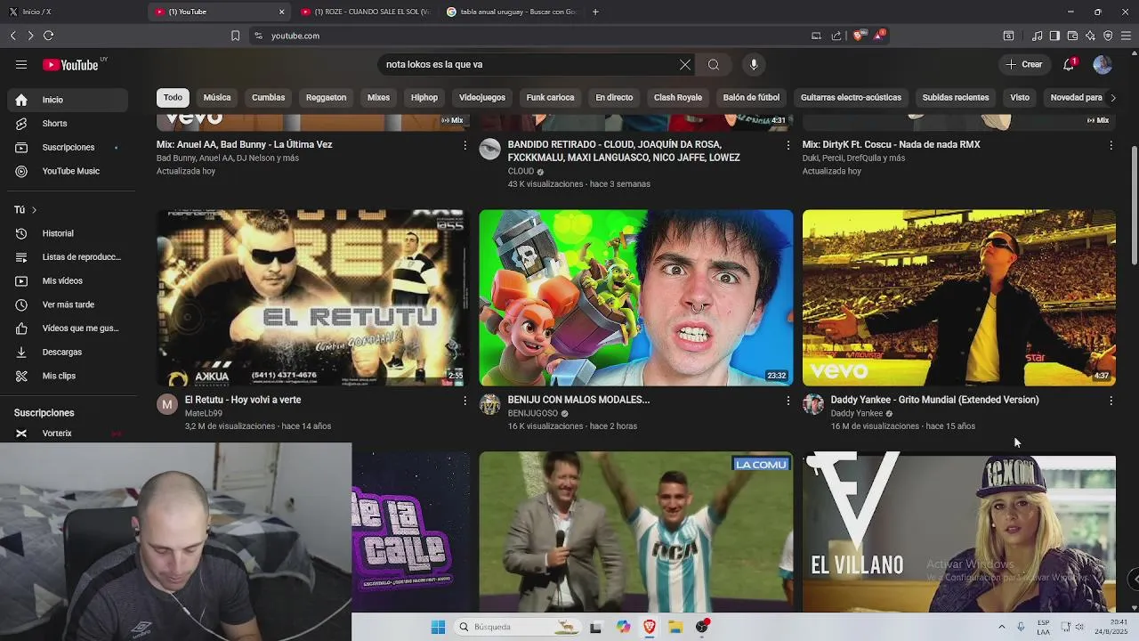Open options menu for BANDIDO RETIRADO video
This screenshot has width=1139, height=641.
coord(788,145)
